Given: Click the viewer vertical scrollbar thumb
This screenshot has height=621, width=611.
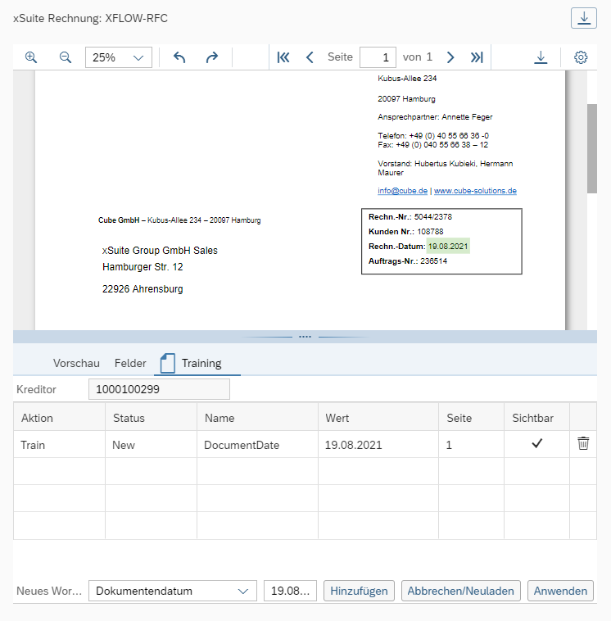Looking at the screenshot, I should click(x=592, y=148).
